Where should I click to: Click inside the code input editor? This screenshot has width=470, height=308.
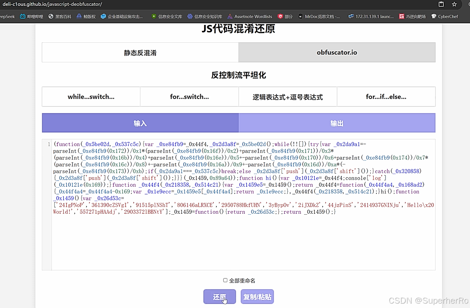(244, 205)
